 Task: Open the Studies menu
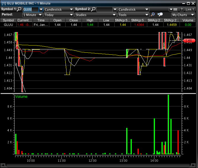[x=95, y=15]
